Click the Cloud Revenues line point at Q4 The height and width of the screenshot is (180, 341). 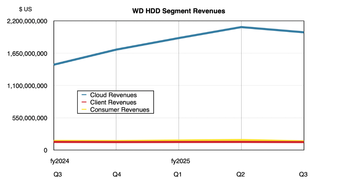116,50
